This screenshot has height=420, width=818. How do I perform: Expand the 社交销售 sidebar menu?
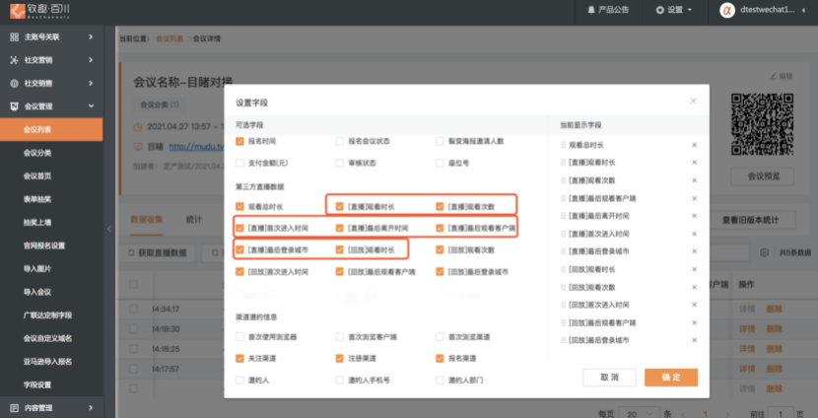pyautogui.click(x=51, y=83)
